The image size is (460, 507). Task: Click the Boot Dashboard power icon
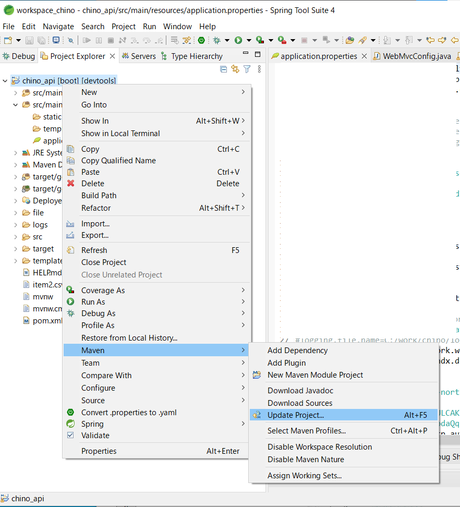click(x=201, y=40)
